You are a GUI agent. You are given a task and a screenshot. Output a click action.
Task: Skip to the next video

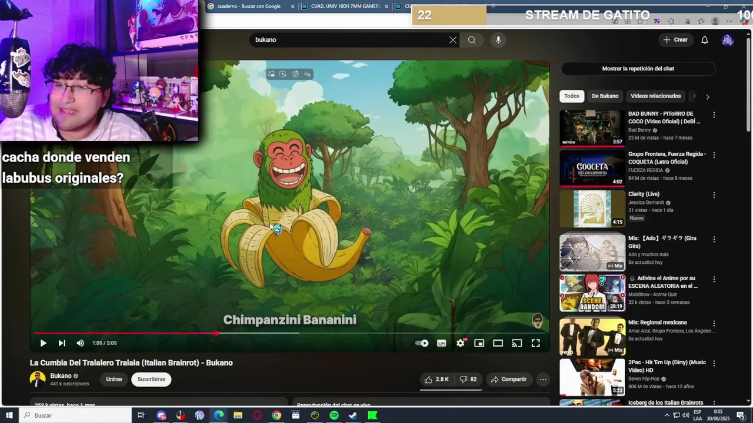click(62, 343)
